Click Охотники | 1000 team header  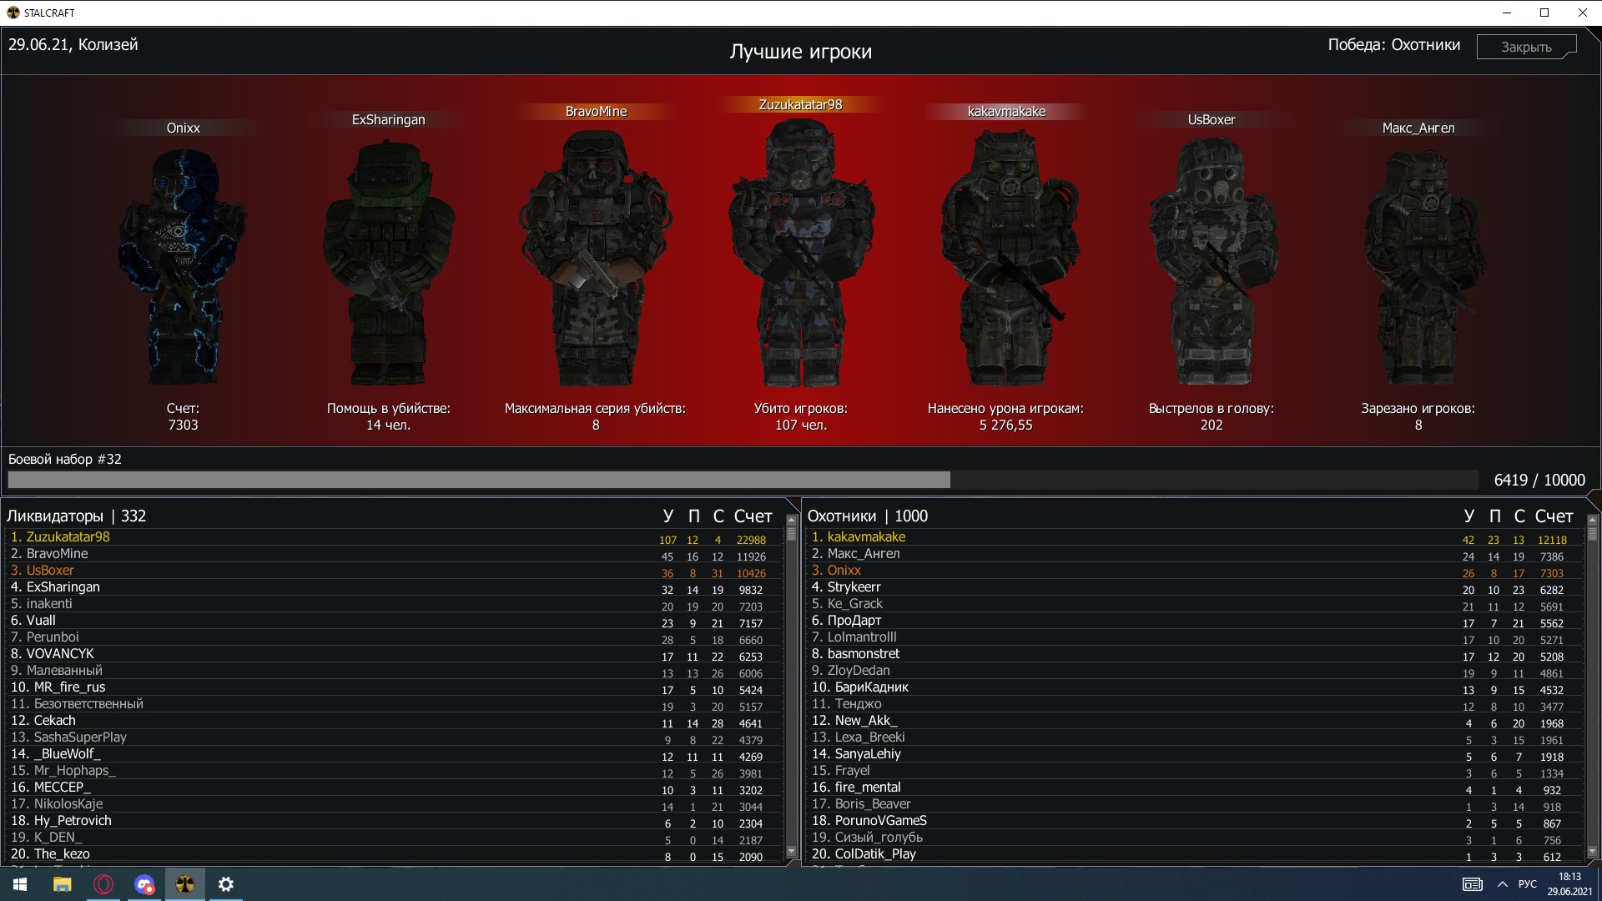pos(868,516)
